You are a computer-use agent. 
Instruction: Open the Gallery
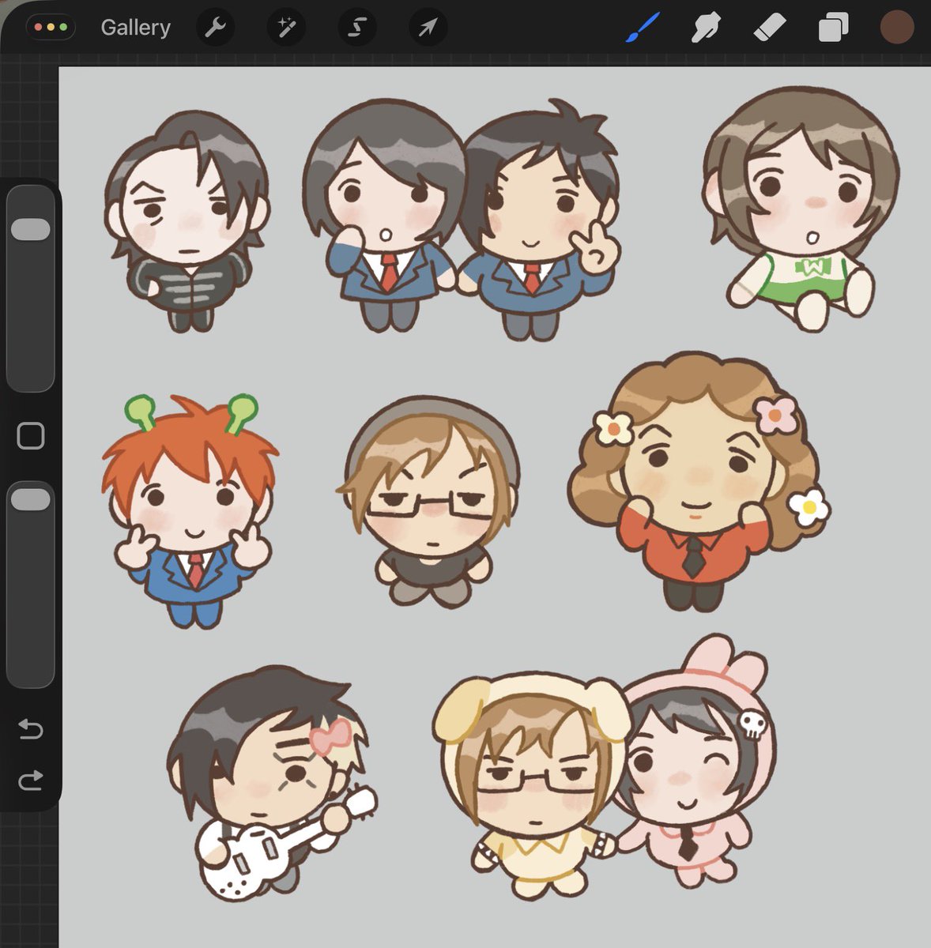pos(135,28)
